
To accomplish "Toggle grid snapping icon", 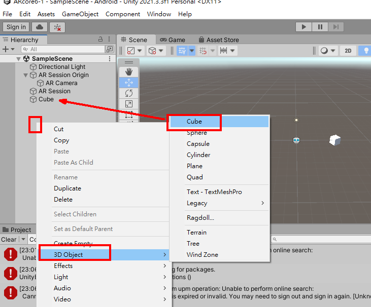I will click(203, 51).
